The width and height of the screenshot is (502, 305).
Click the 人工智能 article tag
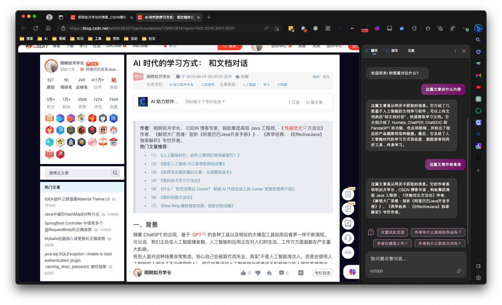click(x=249, y=85)
